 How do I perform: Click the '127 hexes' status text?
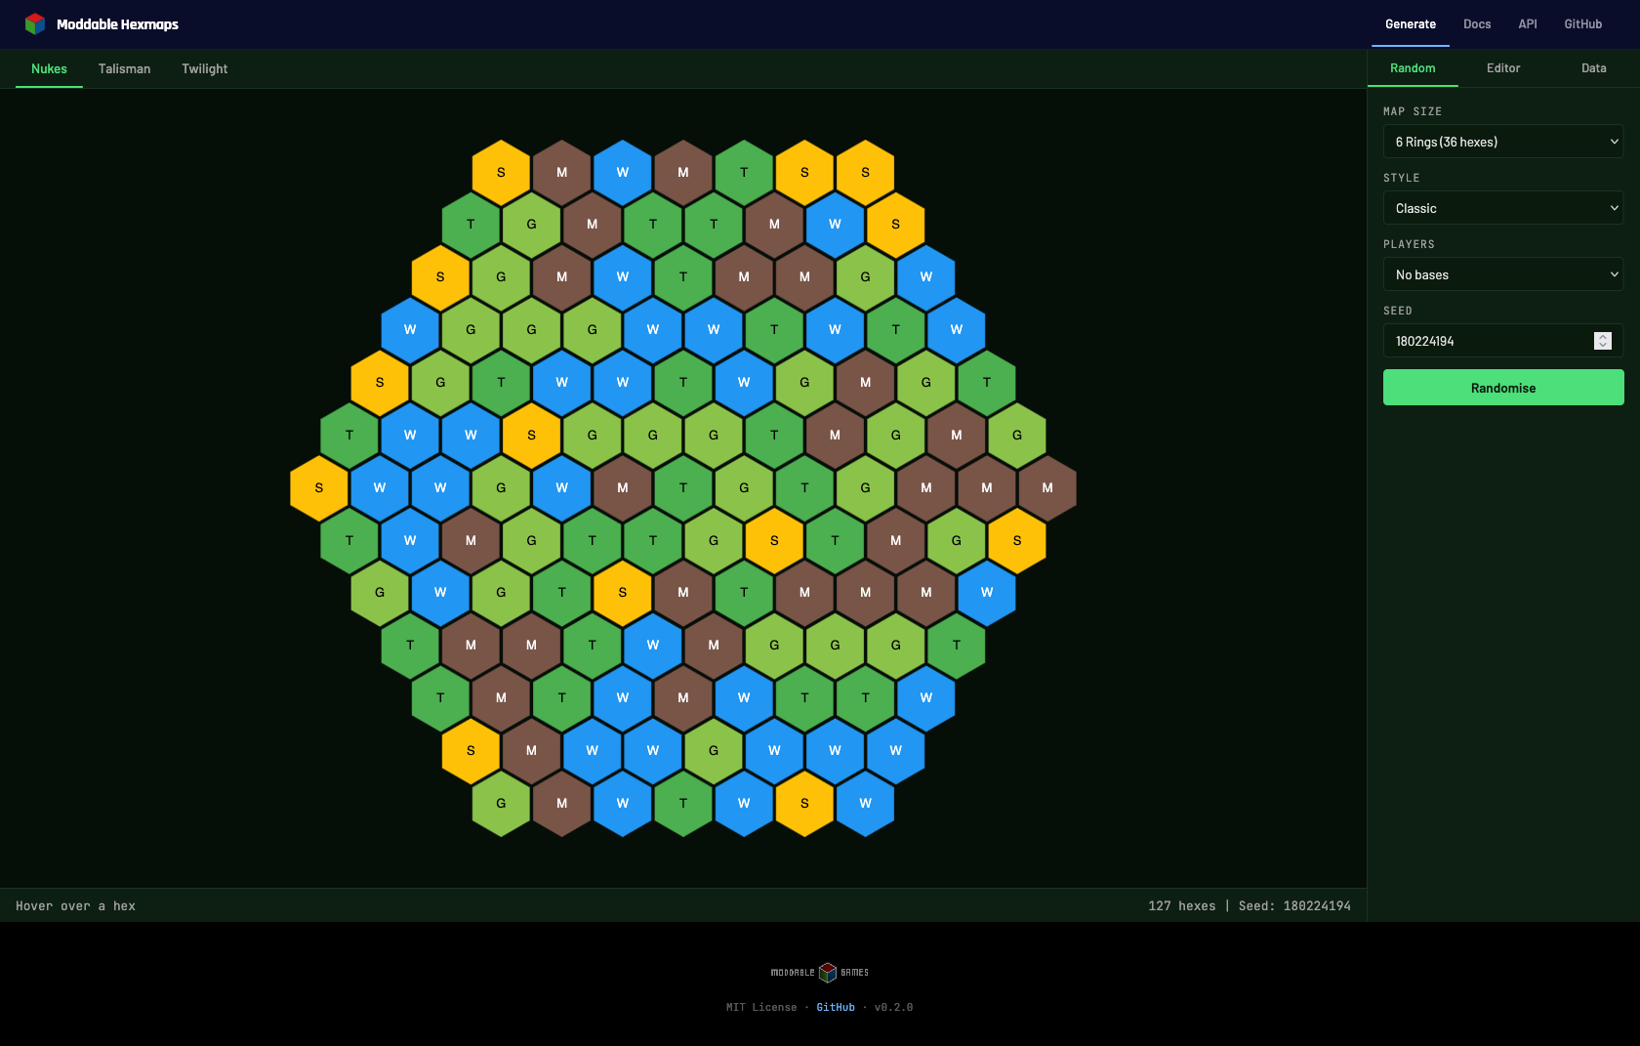pyautogui.click(x=1182, y=906)
